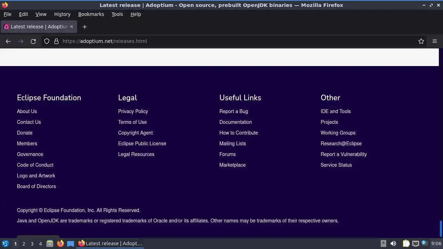The height and width of the screenshot is (249, 443).
Task: Open the Governance link
Action: pos(30,154)
